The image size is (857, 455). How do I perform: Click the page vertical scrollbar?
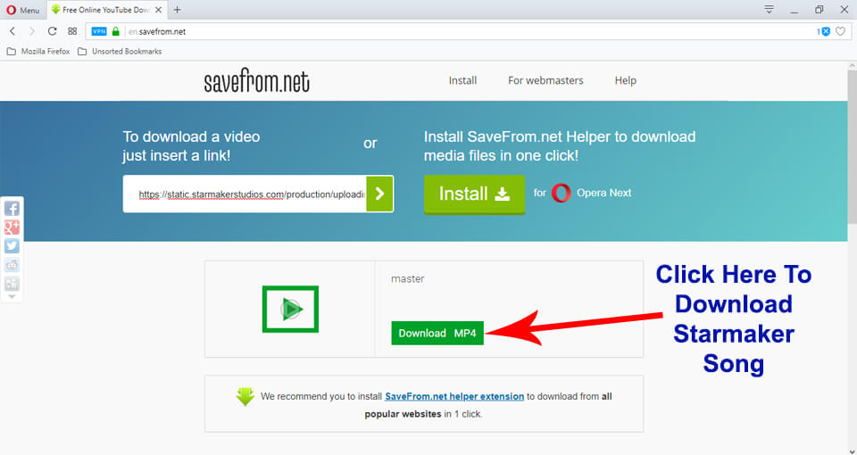coord(852,147)
